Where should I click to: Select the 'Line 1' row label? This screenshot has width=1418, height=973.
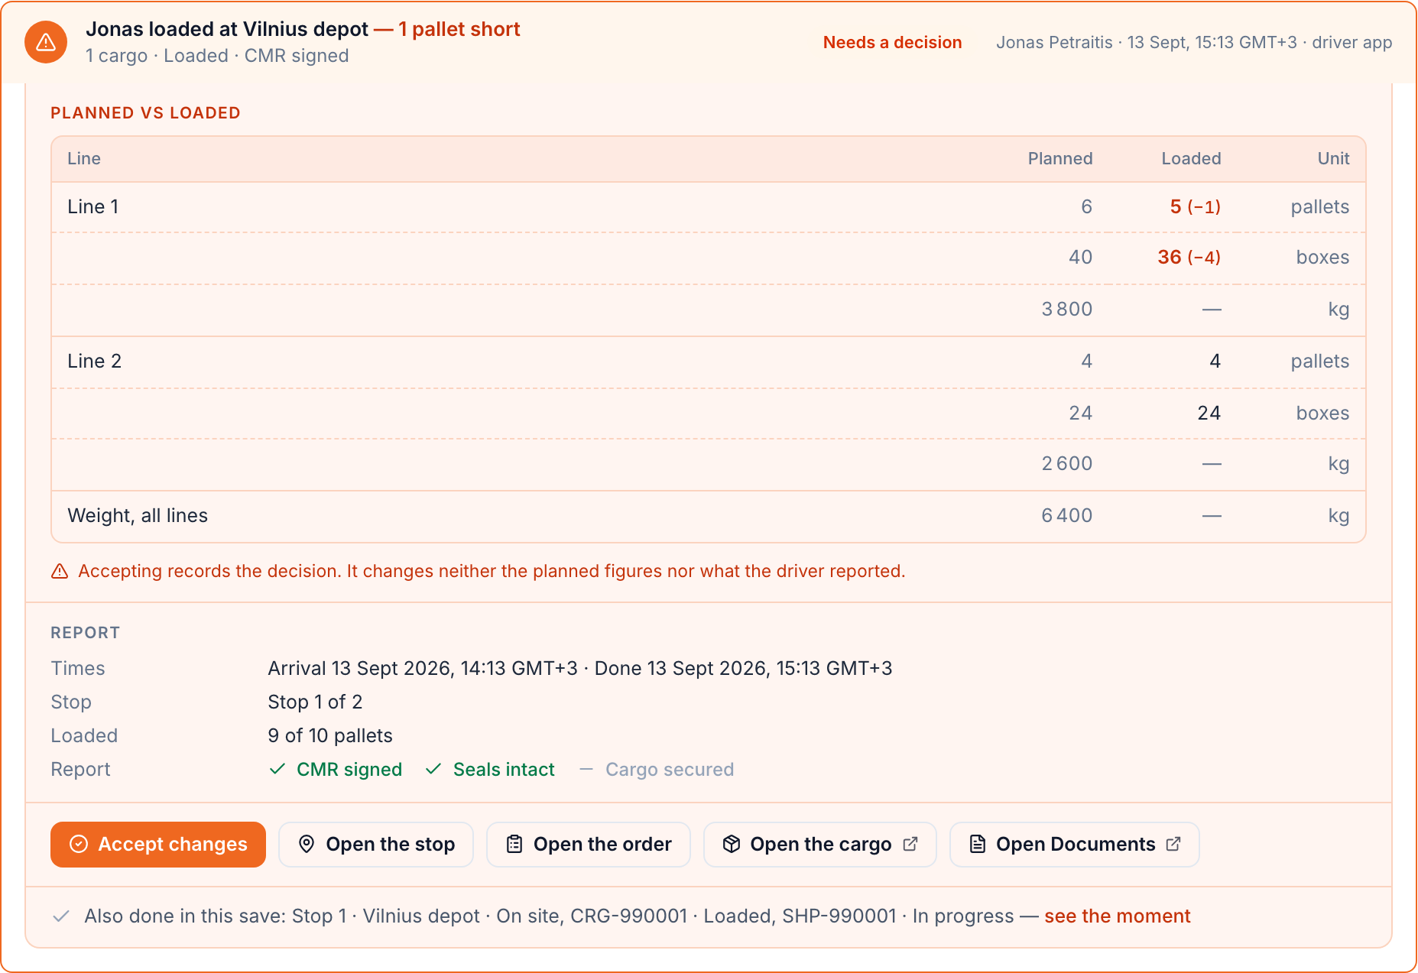point(93,206)
